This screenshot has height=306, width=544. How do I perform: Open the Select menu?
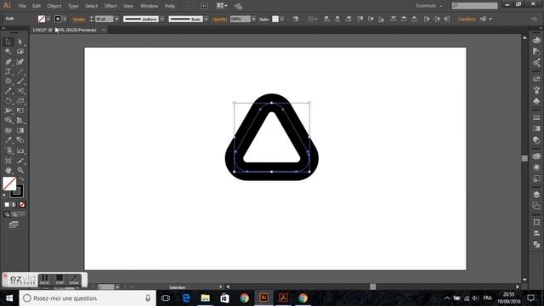(91, 6)
